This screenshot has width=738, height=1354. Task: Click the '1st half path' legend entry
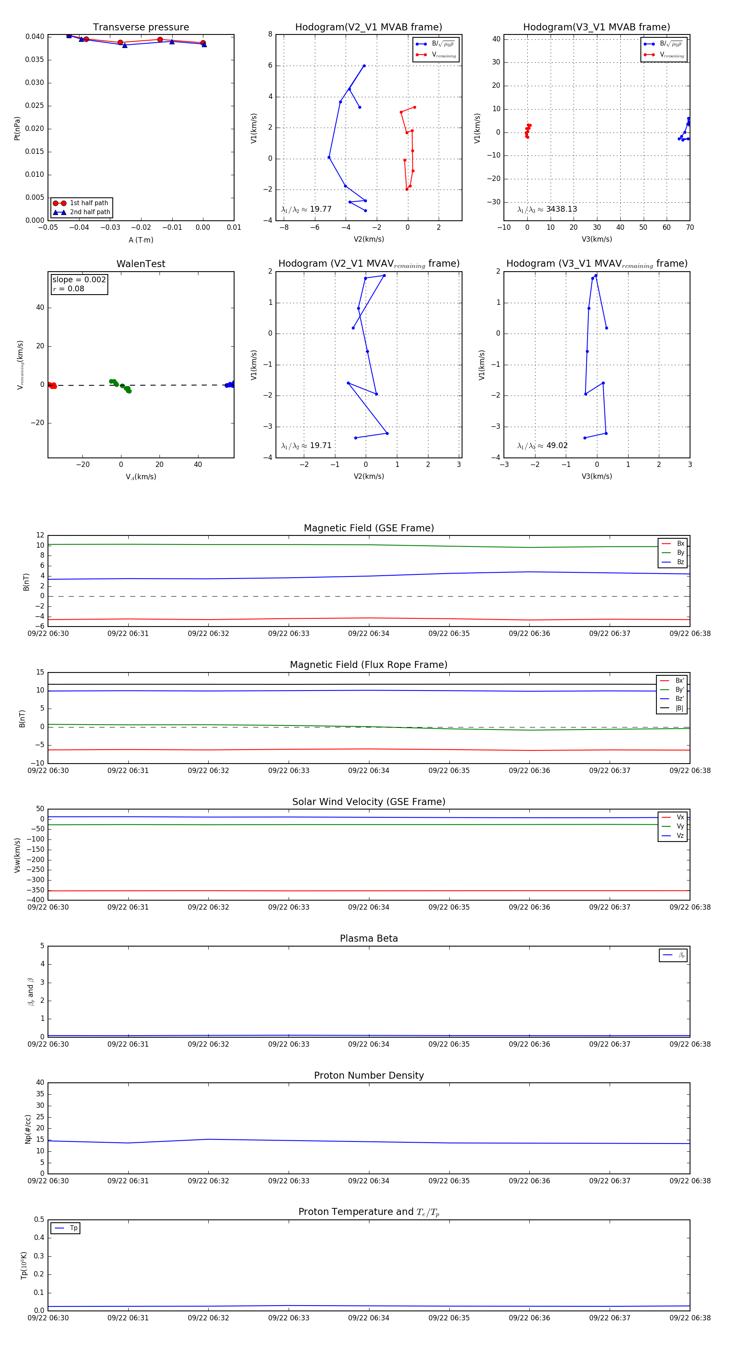coord(82,203)
